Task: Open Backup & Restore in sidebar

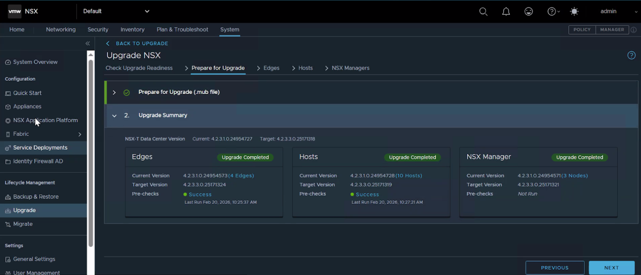Action: [x=36, y=197]
